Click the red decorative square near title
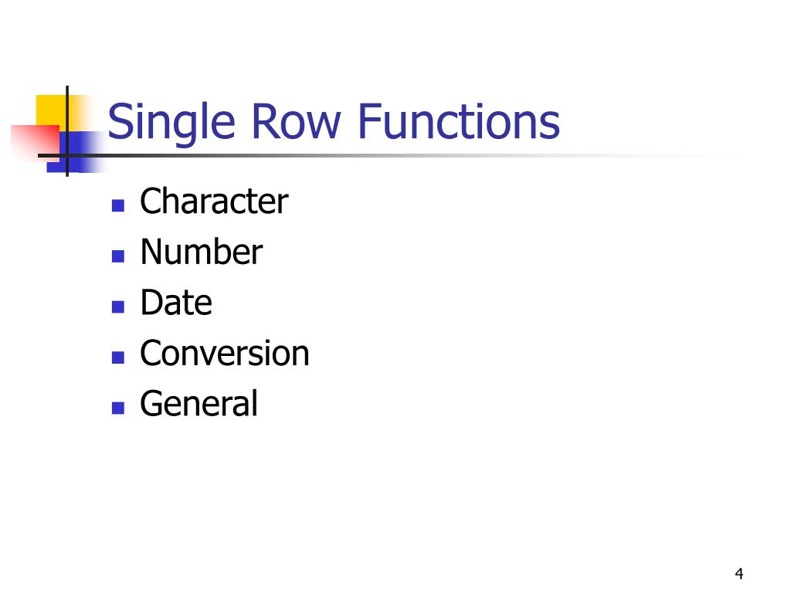Viewport: 791px width, 593px height. (32, 141)
